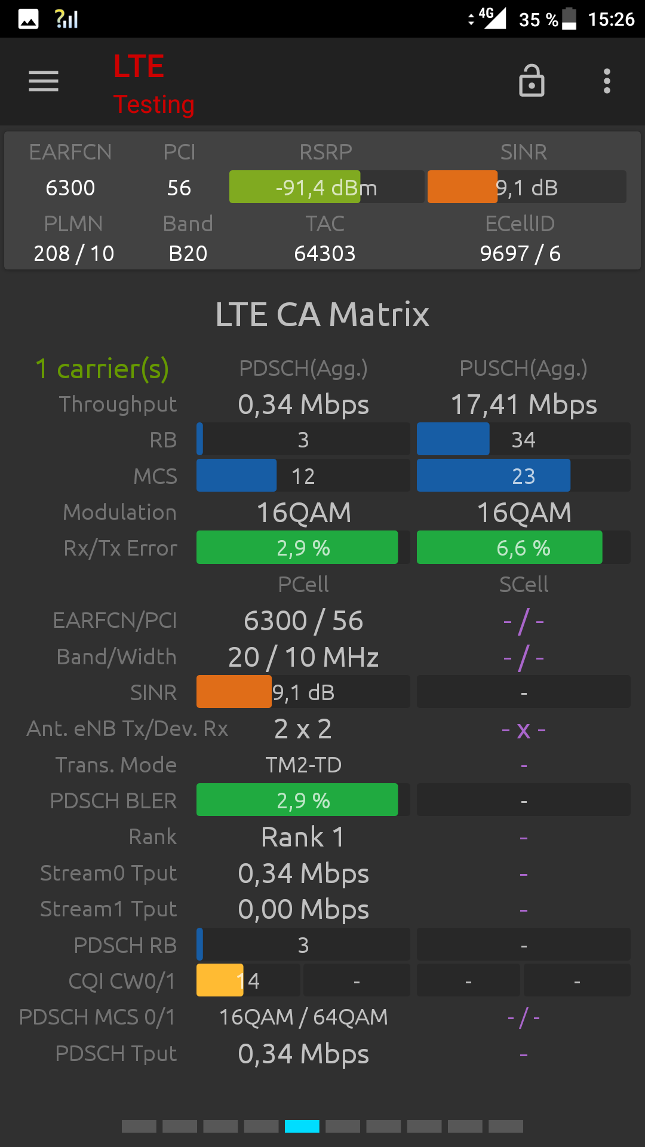Tap the green RSRP -91,4 dBm bar
645x1147 pixels.
tap(327, 187)
